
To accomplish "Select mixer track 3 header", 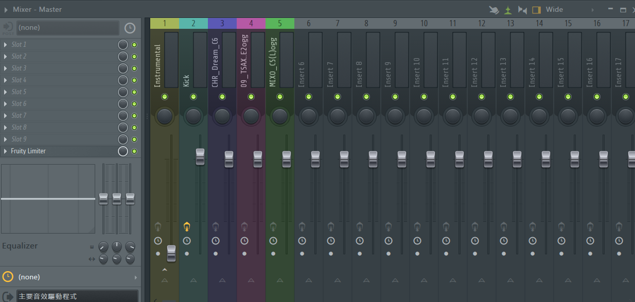I will coord(222,23).
